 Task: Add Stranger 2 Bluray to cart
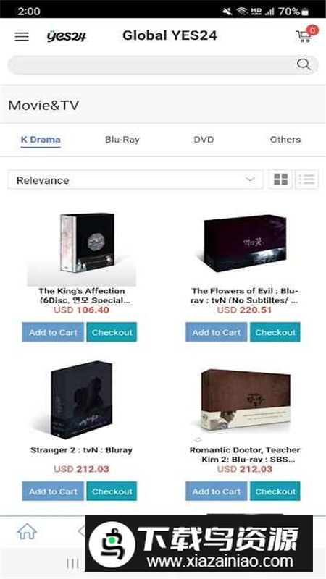click(53, 491)
